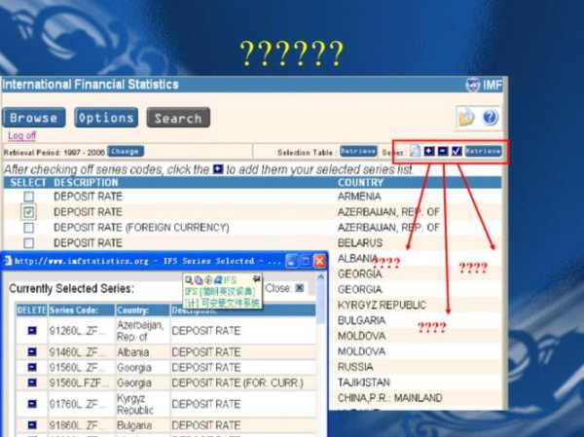
Task: Delete the Albania series from selected list
Action: click(x=31, y=348)
